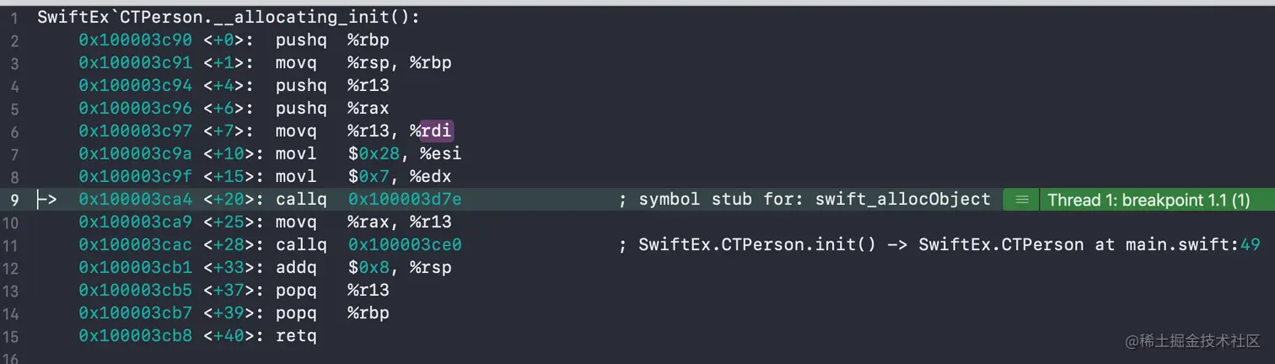Click line number 1 in the gutter
This screenshot has width=1275, height=364.
14,18
